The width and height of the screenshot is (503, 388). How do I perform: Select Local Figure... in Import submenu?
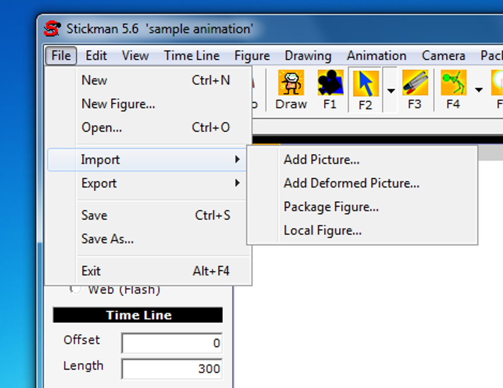[x=362, y=231]
